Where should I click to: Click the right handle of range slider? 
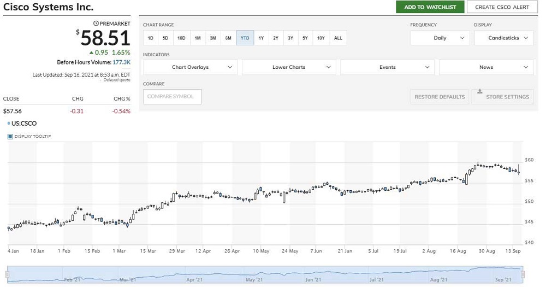click(x=523, y=275)
